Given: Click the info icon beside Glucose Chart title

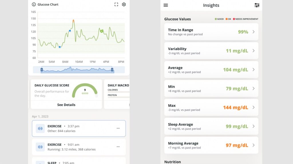Looking at the screenshot, I should (34, 4).
